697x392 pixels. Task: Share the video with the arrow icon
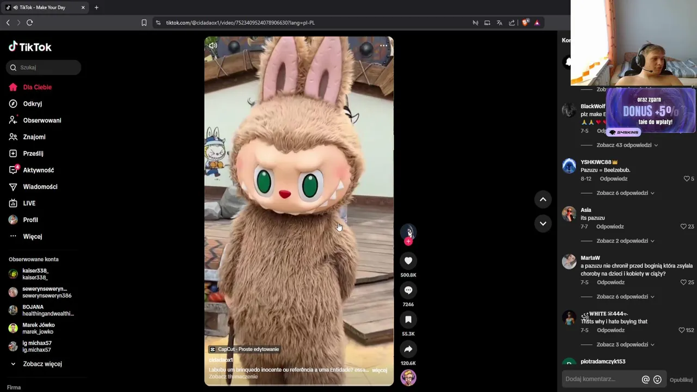tap(408, 349)
